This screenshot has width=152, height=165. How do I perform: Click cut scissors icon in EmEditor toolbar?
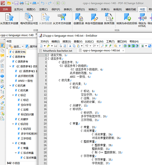[x=70, y=46]
